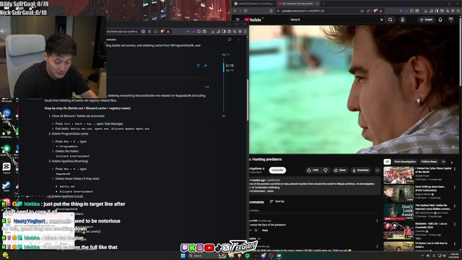Select the 'All' recommendations chip
Image resolution: width=462 pixels, height=260 pixels.
(x=387, y=162)
